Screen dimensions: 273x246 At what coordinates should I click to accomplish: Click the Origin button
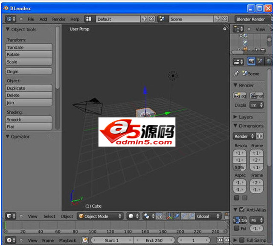coord(29,71)
